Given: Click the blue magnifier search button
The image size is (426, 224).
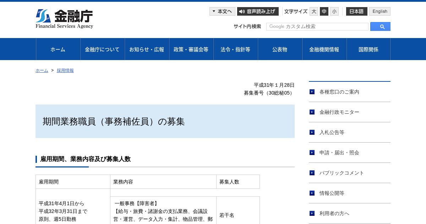Looking at the screenshot, I should point(380,27).
